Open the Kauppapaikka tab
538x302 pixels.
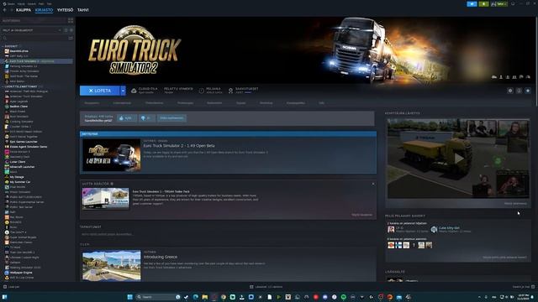(x=295, y=102)
